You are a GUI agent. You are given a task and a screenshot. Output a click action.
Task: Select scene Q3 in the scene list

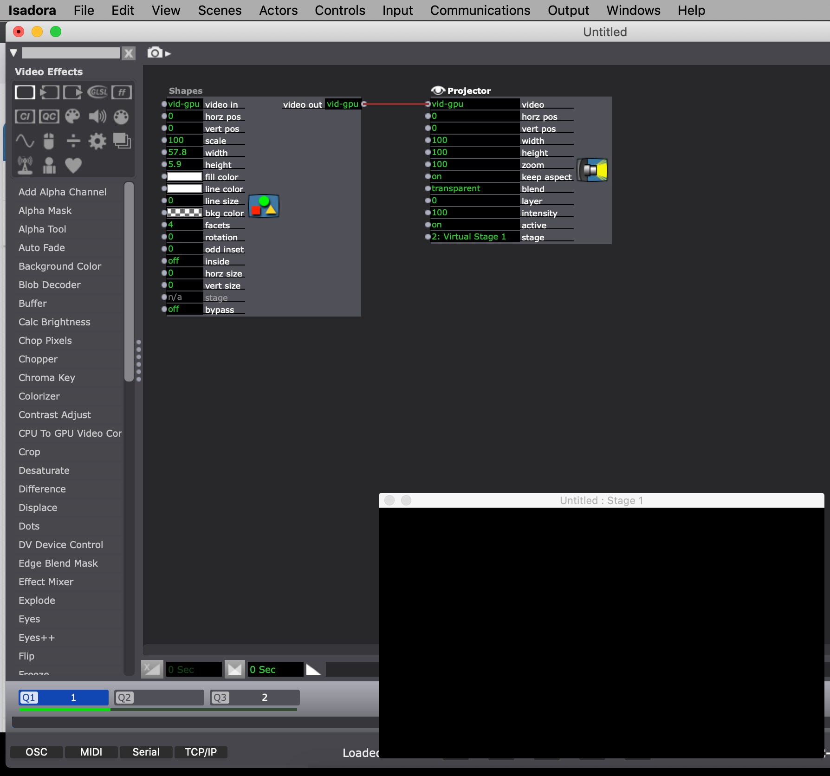[254, 697]
